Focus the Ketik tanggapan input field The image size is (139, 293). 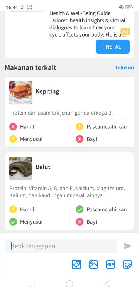61,246
